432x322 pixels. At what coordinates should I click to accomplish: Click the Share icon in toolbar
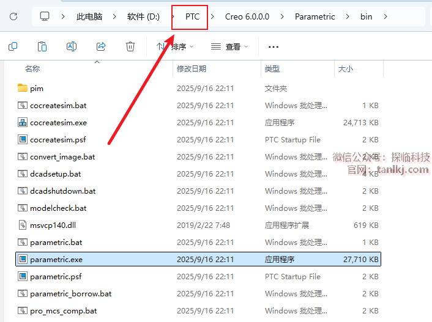pyautogui.click(x=101, y=46)
